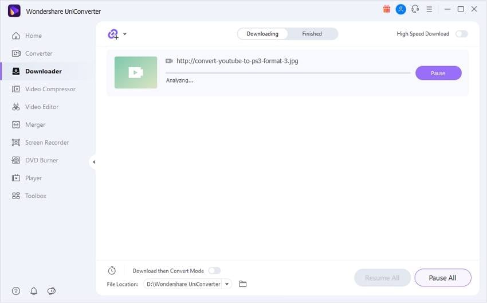Click the Video Editor scissors icon
487x303 pixels.
click(x=16, y=107)
